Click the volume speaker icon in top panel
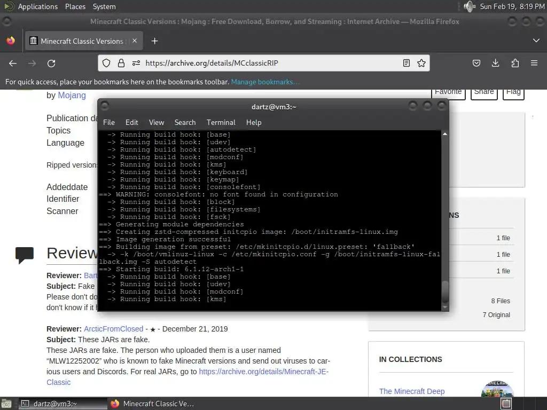547x410 pixels. tap(469, 6)
